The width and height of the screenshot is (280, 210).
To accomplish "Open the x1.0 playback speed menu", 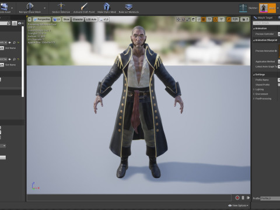I will click(104, 19).
